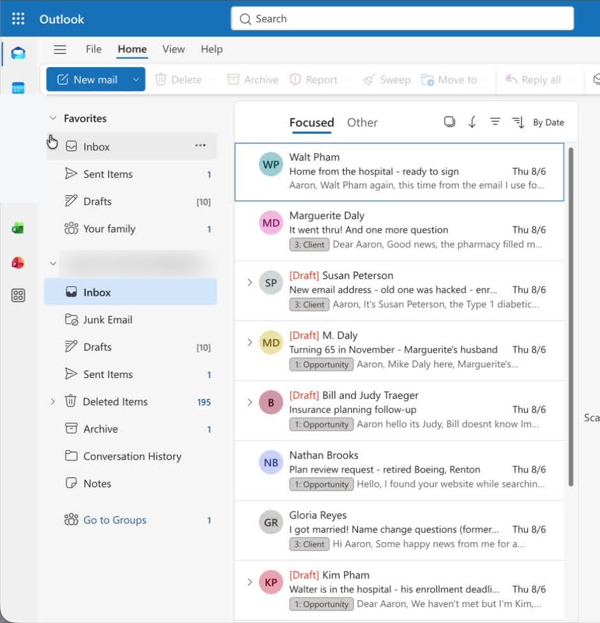Open email "Insurance planning follow-up"

point(399,411)
